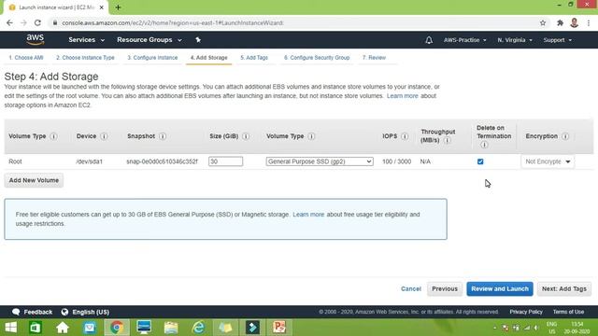The image size is (598, 336).
Task: Reload the page
Action: (37, 22)
